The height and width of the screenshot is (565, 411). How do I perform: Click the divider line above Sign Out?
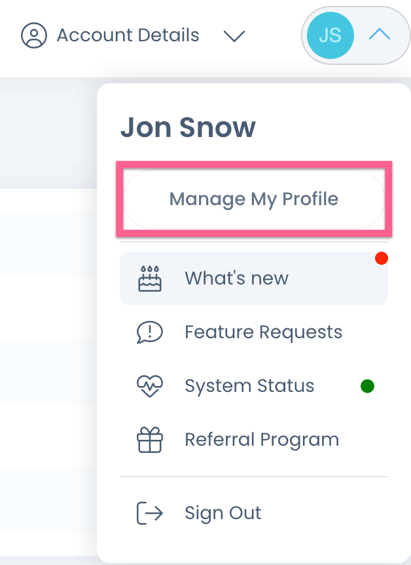pyautogui.click(x=254, y=477)
